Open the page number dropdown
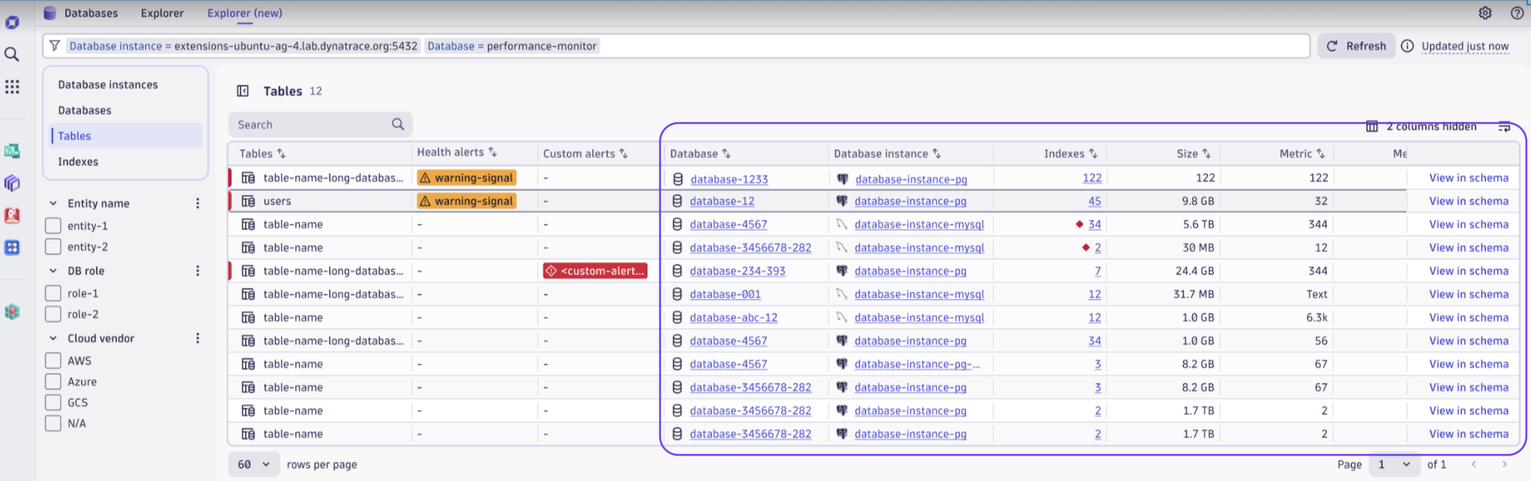 coord(1395,465)
